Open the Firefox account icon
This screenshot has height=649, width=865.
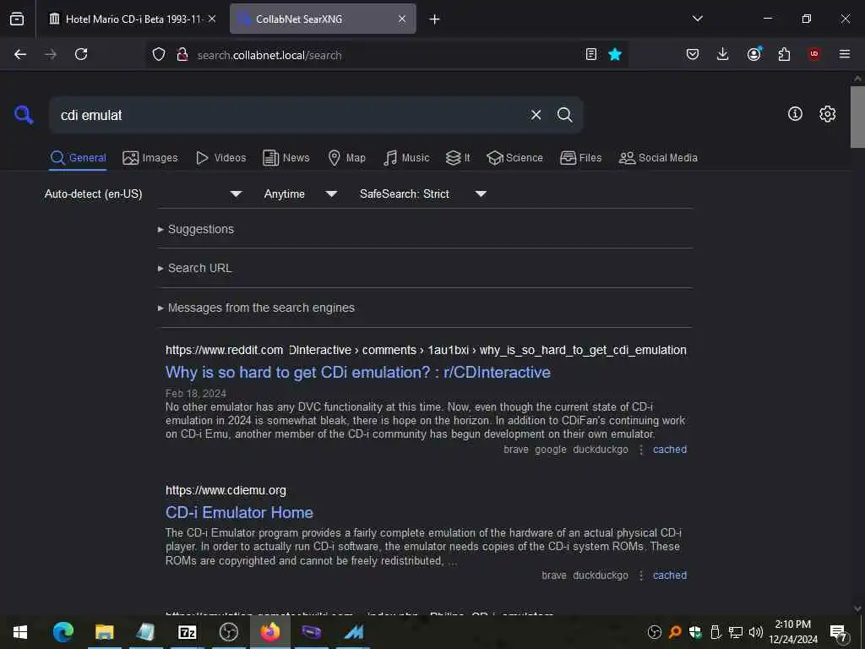[754, 54]
